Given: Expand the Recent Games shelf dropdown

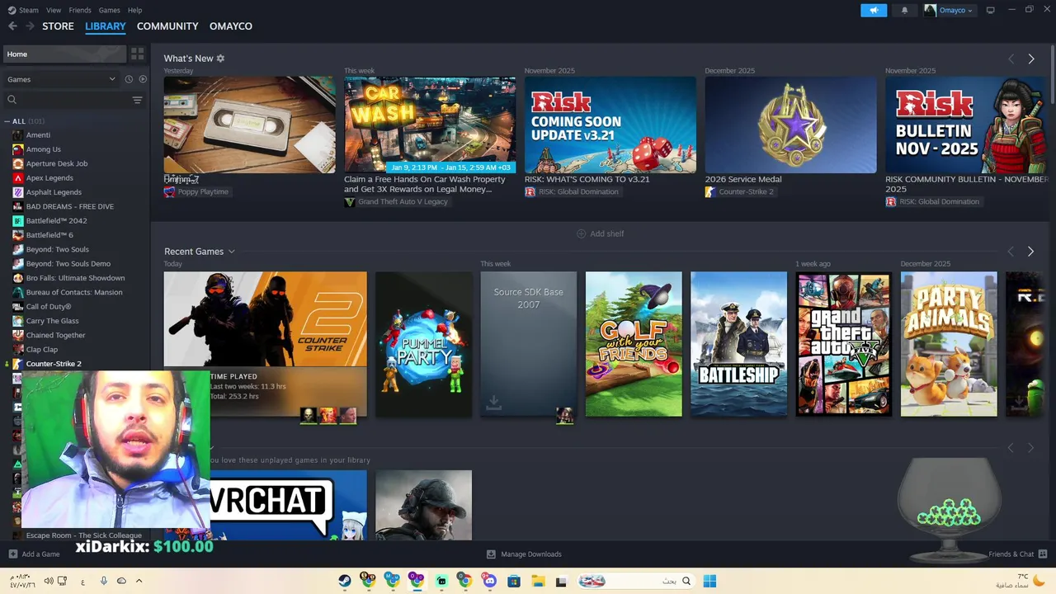Looking at the screenshot, I should (231, 252).
